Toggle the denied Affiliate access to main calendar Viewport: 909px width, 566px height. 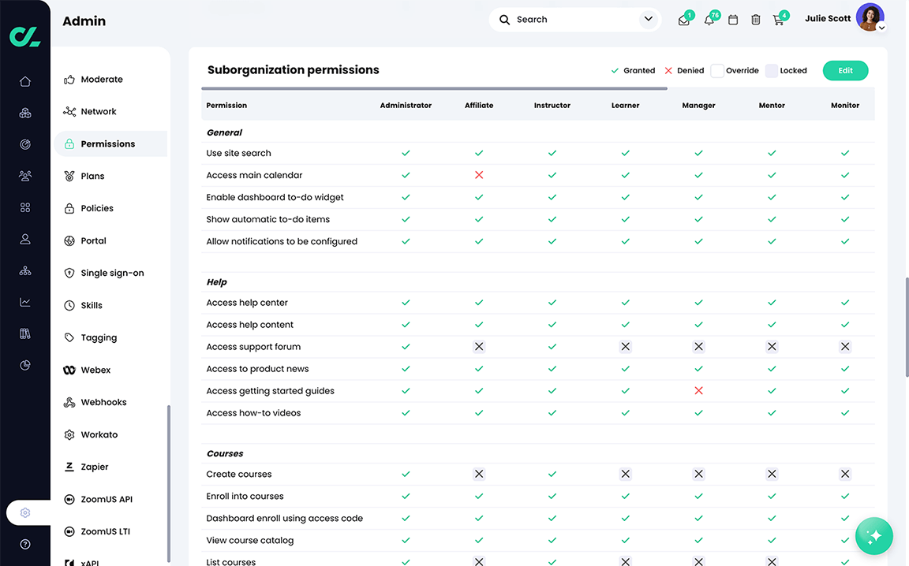(x=479, y=175)
